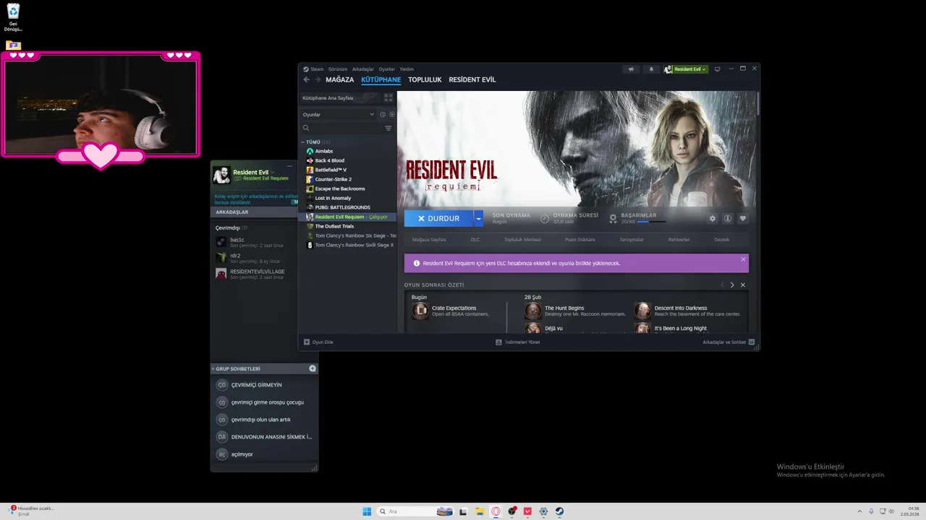Screen dimensions: 926x520
Task: Switch library to grid collections view
Action: click(388, 97)
